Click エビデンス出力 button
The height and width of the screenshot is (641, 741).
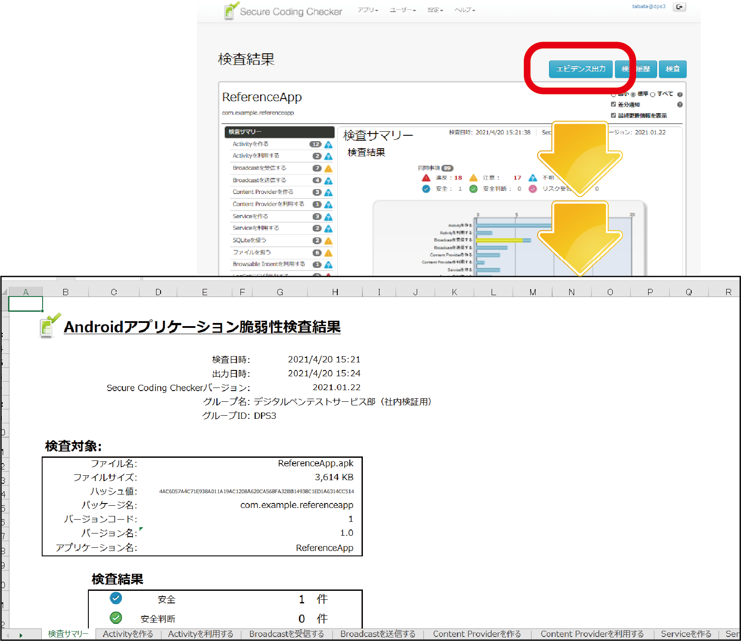[x=581, y=69]
